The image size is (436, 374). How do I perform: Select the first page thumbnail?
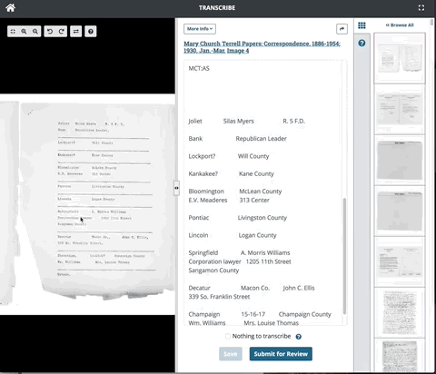point(400,58)
